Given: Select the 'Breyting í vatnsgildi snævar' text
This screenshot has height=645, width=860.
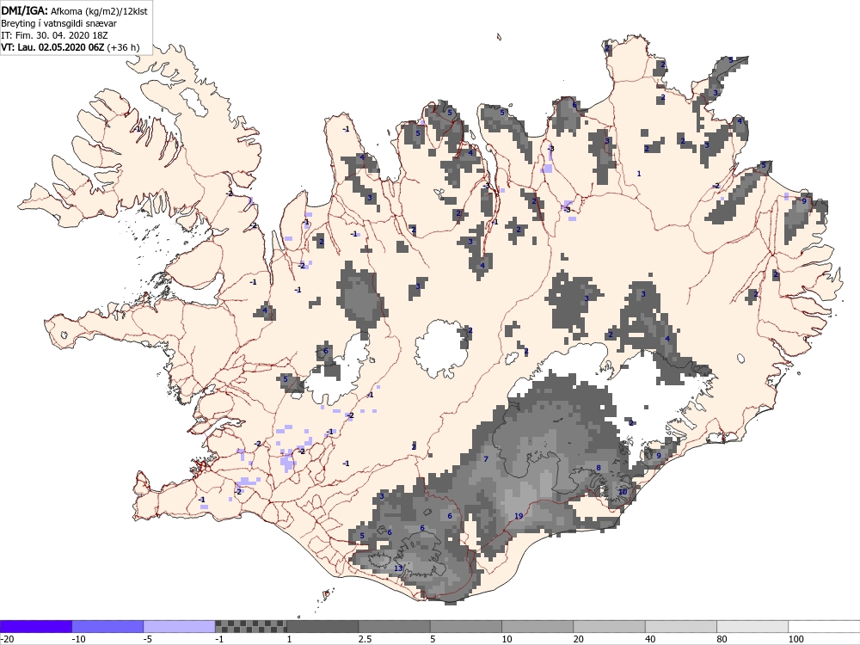Looking at the screenshot, I should tap(58, 23).
